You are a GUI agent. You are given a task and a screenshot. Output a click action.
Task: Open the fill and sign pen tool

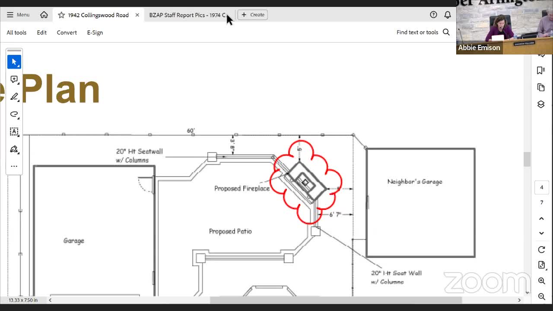pyautogui.click(x=14, y=149)
